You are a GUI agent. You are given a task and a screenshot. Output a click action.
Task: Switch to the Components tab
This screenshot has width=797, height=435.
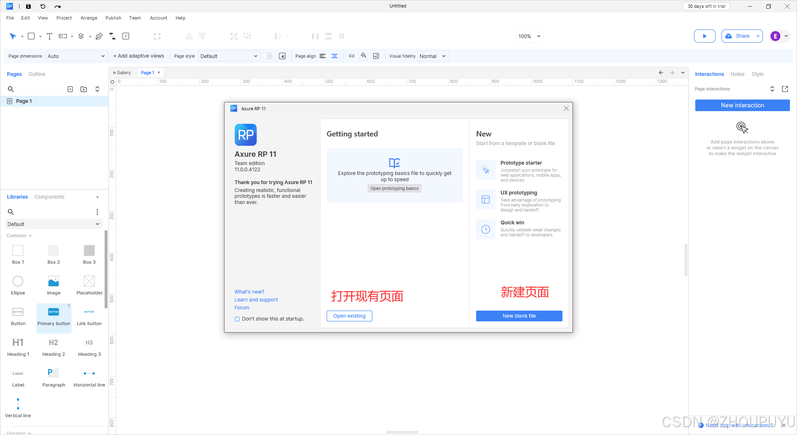[49, 197]
